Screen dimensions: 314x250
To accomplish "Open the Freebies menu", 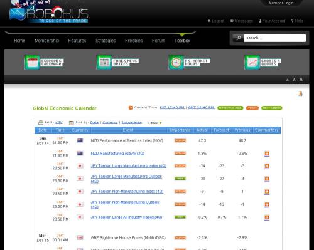I will coord(134,41).
